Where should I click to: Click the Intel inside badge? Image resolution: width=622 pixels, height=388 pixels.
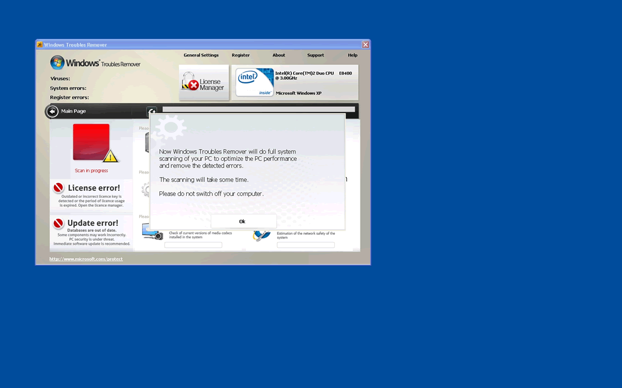(x=254, y=82)
